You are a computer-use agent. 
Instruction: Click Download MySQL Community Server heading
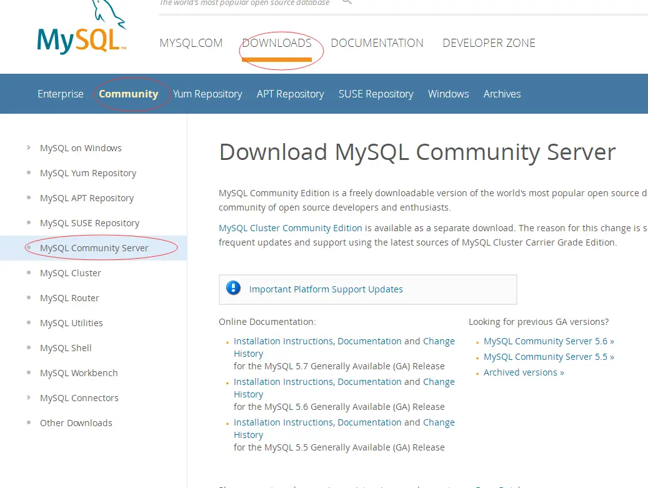tap(417, 152)
